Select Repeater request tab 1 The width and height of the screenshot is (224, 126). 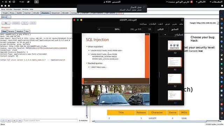4,17
